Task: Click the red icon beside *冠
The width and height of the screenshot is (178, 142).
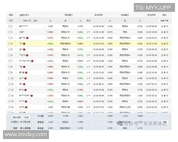Action: (24, 67)
